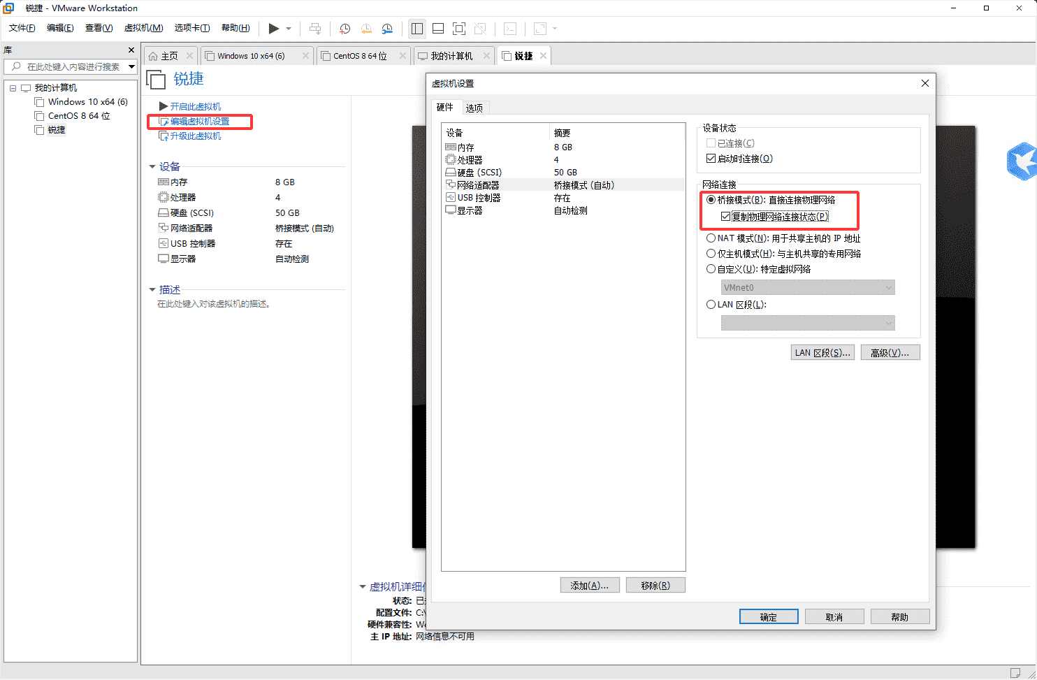Click the power on (play) toolbar icon

point(273,29)
